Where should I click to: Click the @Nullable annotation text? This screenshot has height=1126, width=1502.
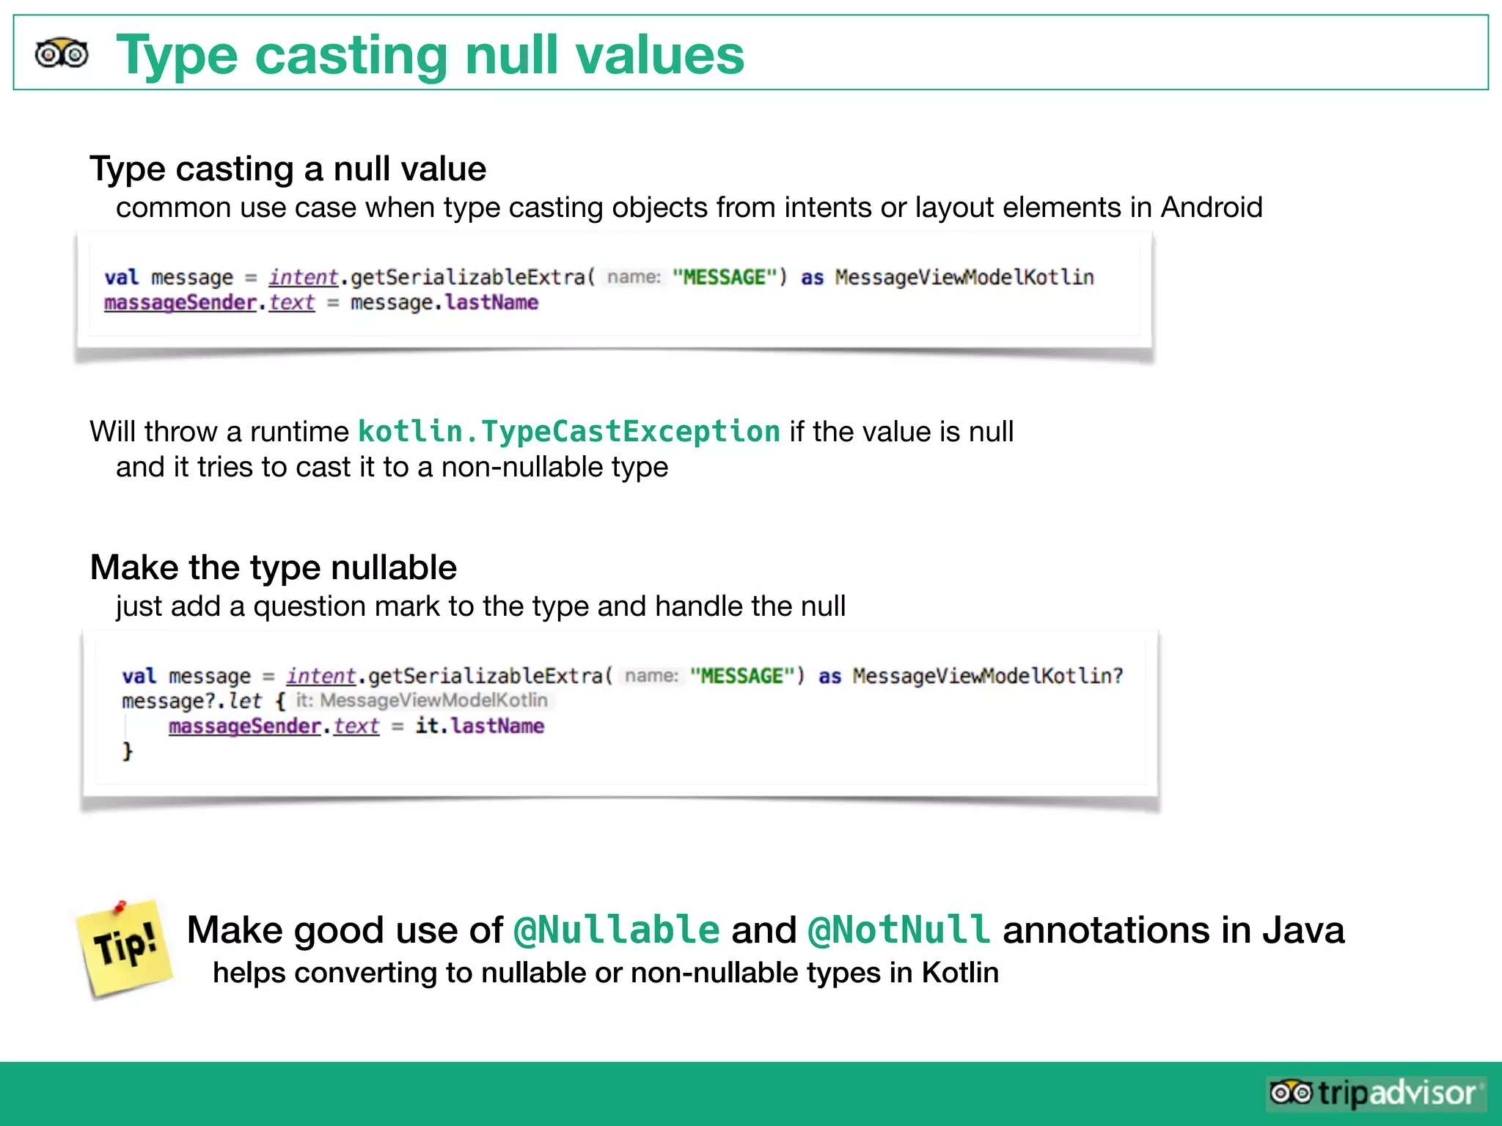617,930
